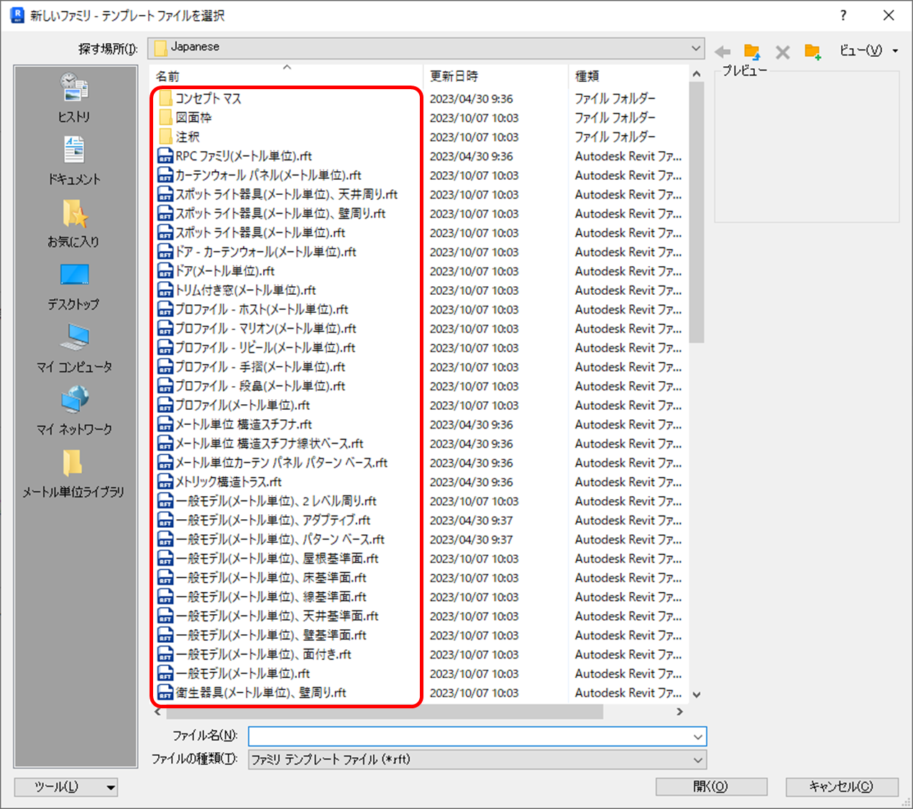This screenshot has height=809, width=913.
Task: Close the template file dialog window
Action: (889, 15)
